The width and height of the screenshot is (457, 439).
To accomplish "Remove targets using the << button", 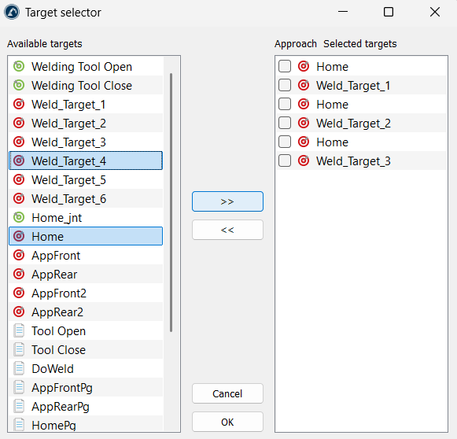I will (x=227, y=230).
